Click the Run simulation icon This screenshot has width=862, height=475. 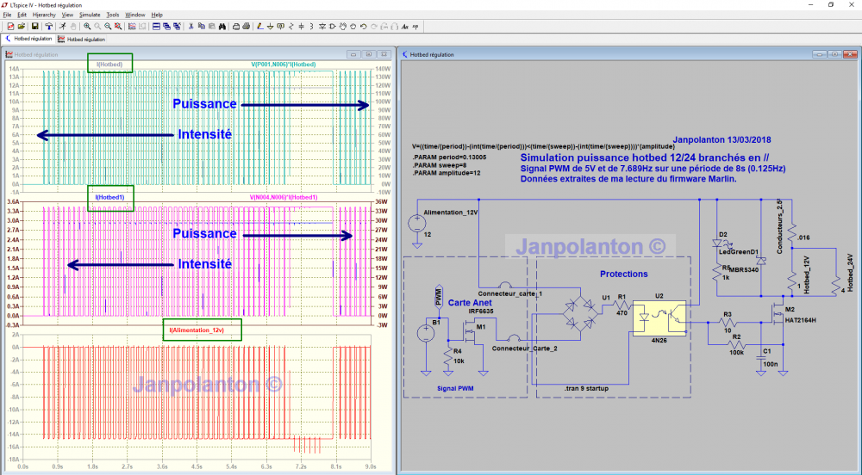tap(63, 27)
